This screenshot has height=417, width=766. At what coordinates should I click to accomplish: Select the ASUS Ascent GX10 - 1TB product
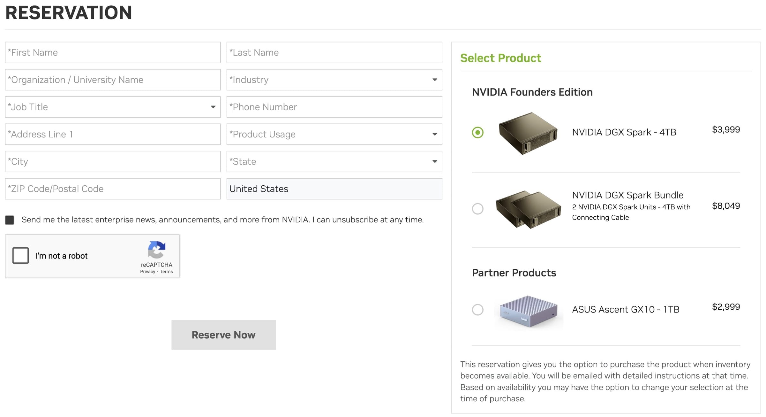tap(478, 310)
